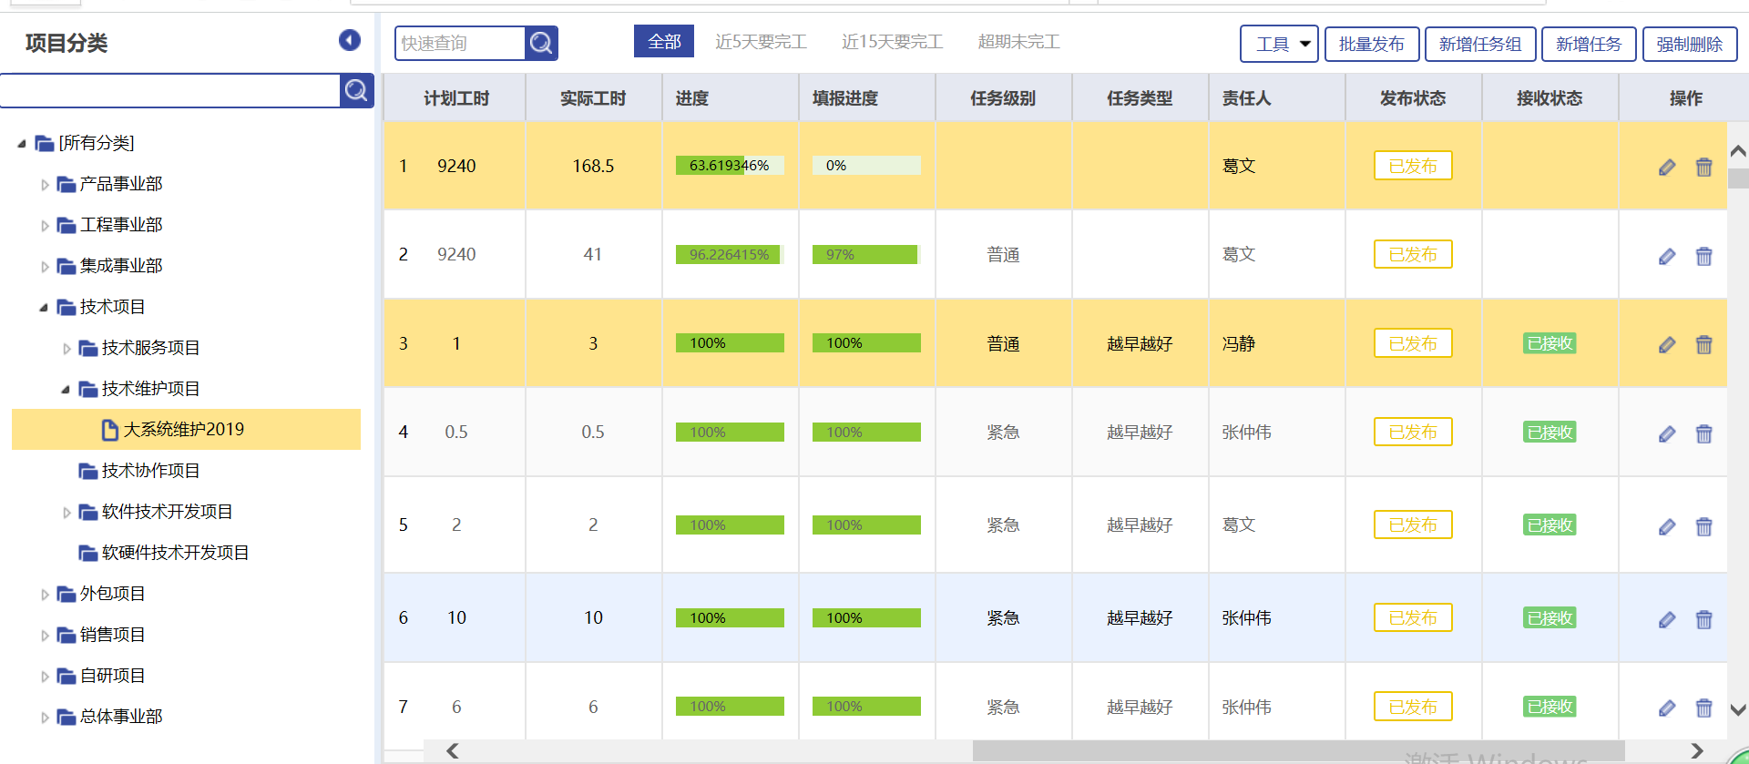Click edit pencil icon for row 4
This screenshot has width=1749, height=764.
pos(1667,433)
